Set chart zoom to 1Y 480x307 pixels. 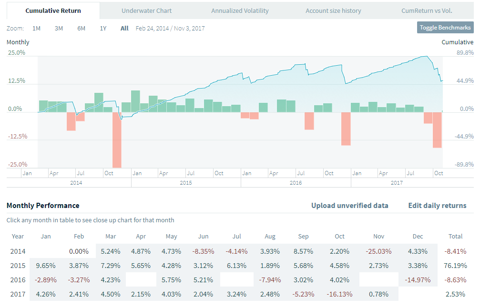pos(103,29)
